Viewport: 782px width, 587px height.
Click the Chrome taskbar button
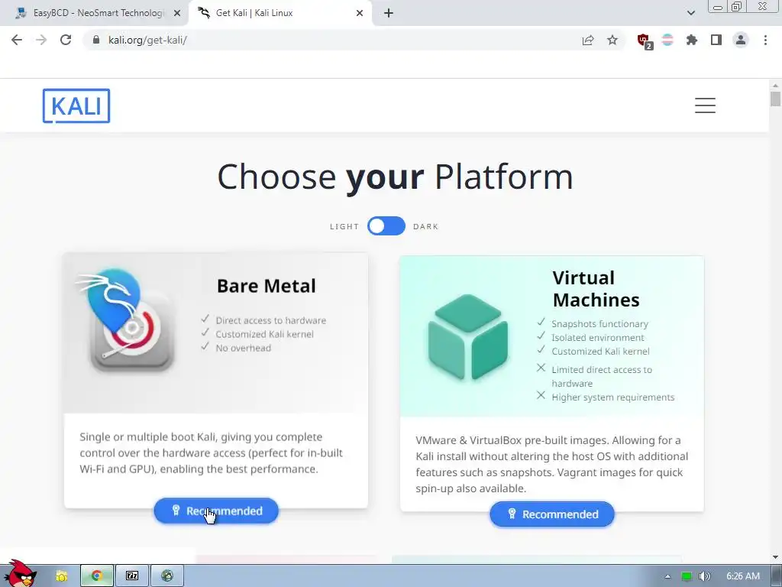coord(97,576)
